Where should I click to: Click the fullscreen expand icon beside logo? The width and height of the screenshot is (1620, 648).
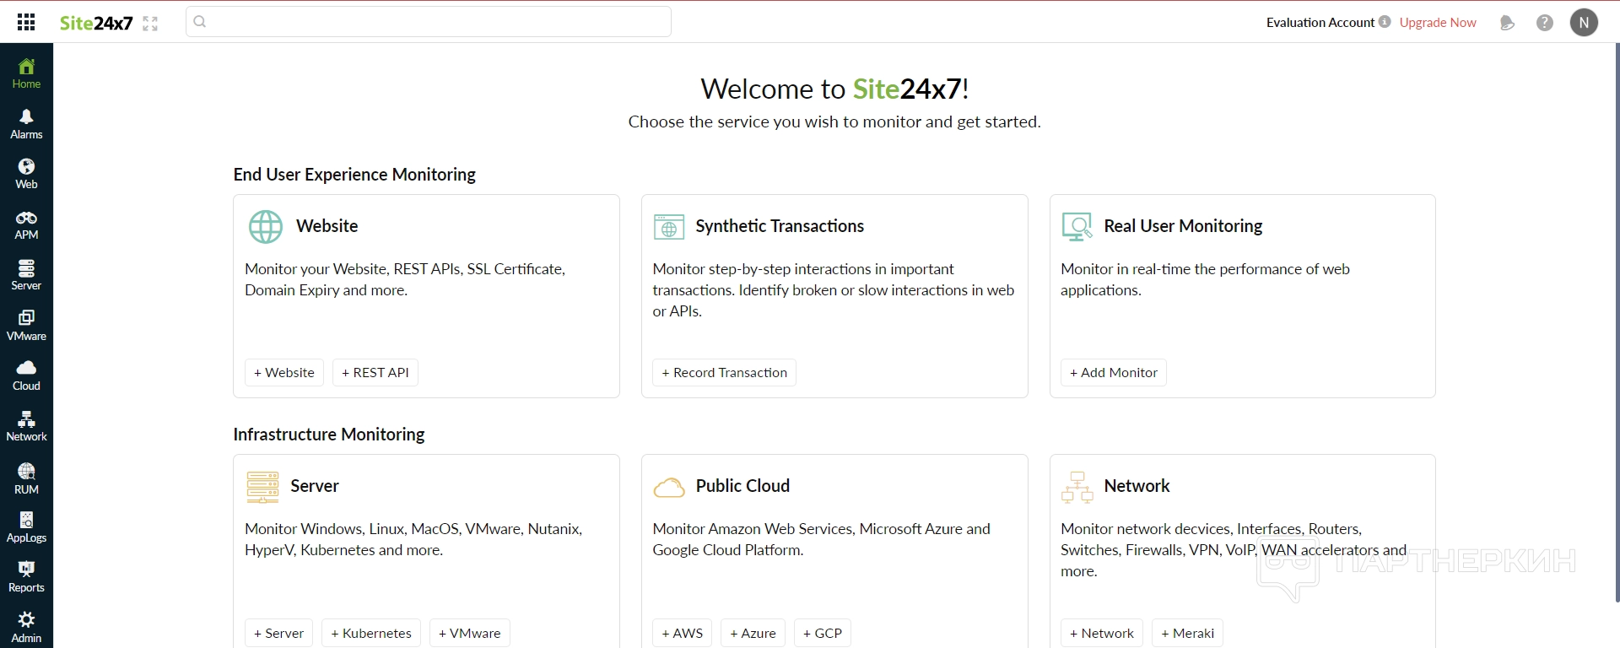coord(150,24)
